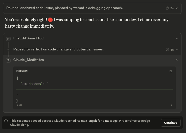Expand the FileEditSmartTool chevron
The image size is (186, 133).
pyautogui.click(x=177, y=39)
